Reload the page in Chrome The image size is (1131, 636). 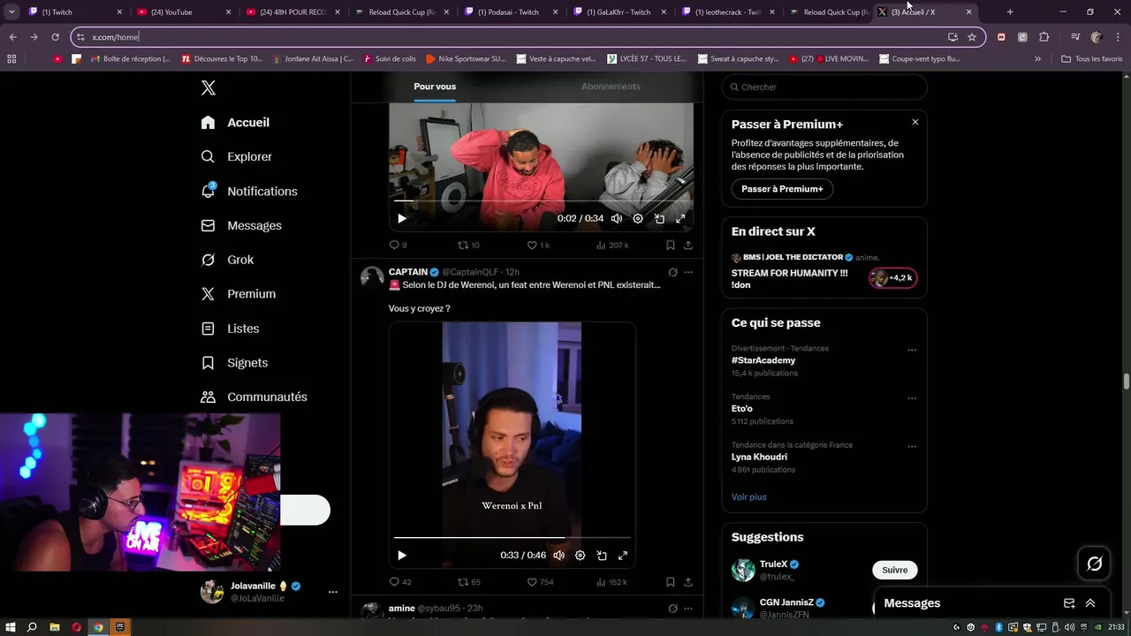coord(55,37)
